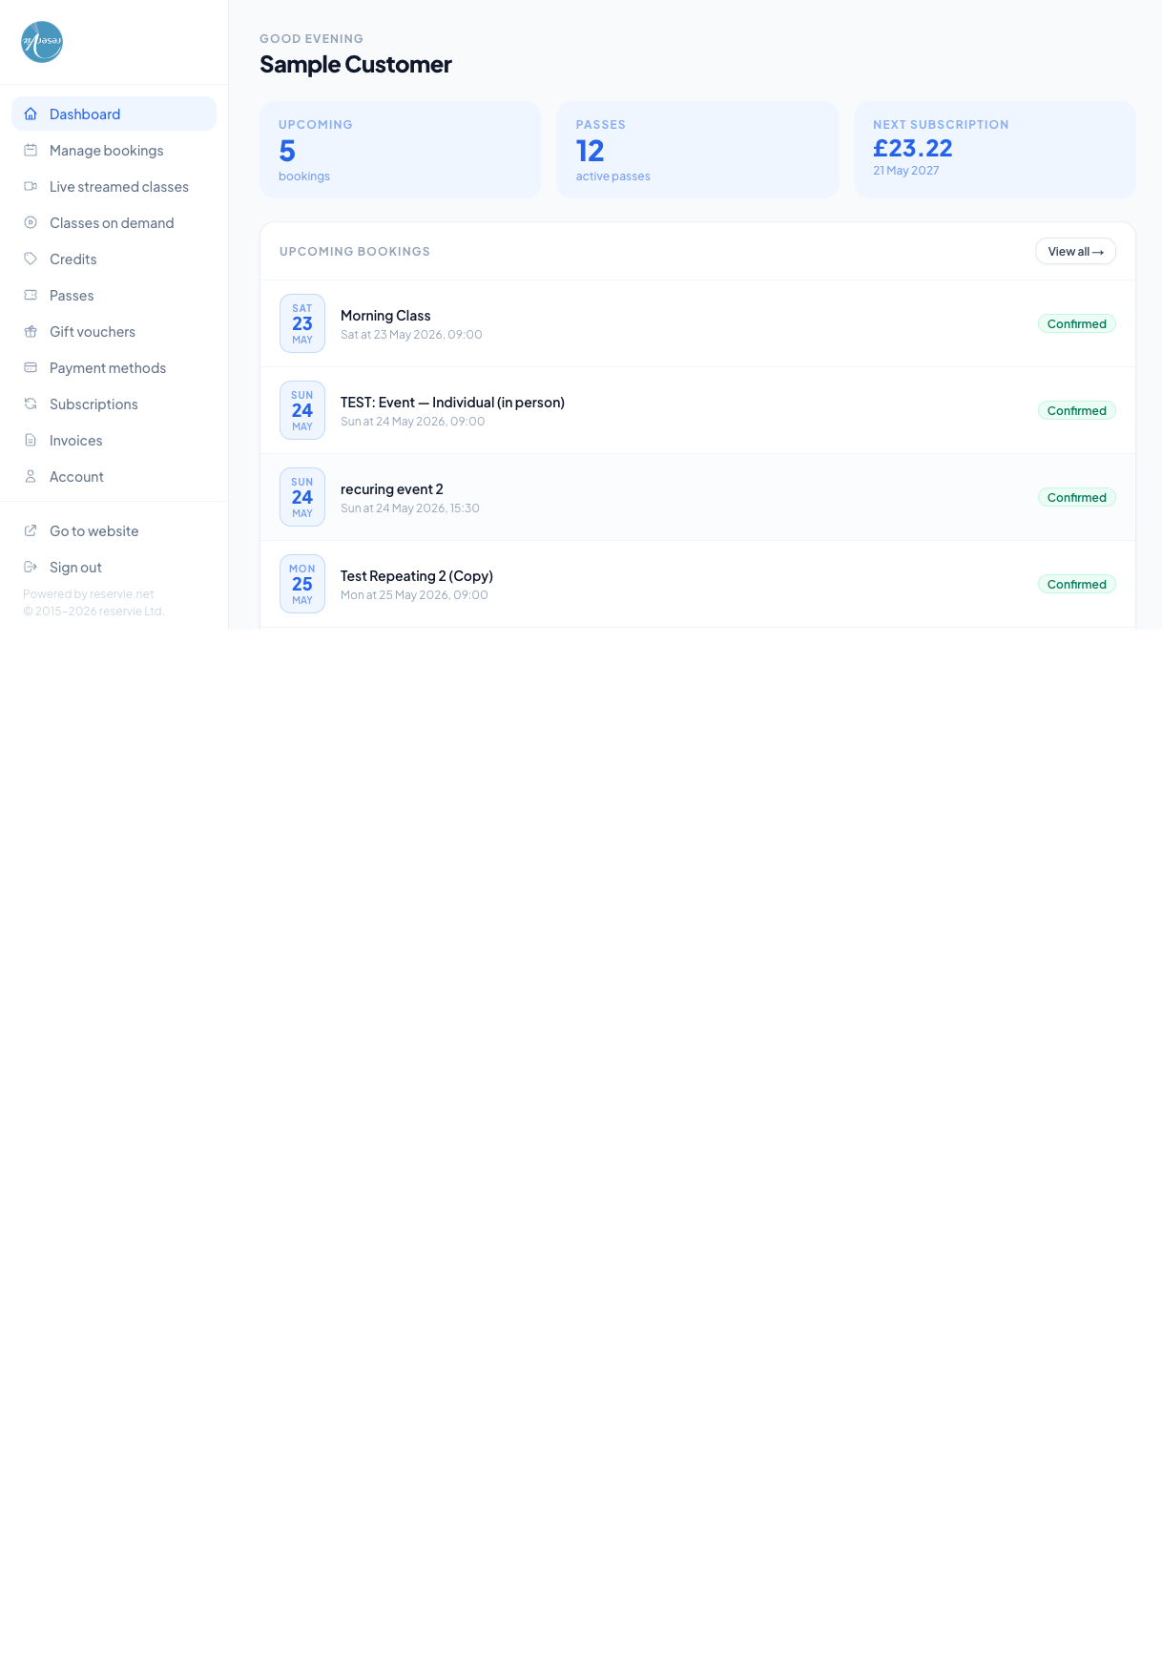Click the Sat at 23 May 2026, 09:00 text
Image resolution: width=1162 pixels, height=1678 pixels.
click(x=411, y=335)
